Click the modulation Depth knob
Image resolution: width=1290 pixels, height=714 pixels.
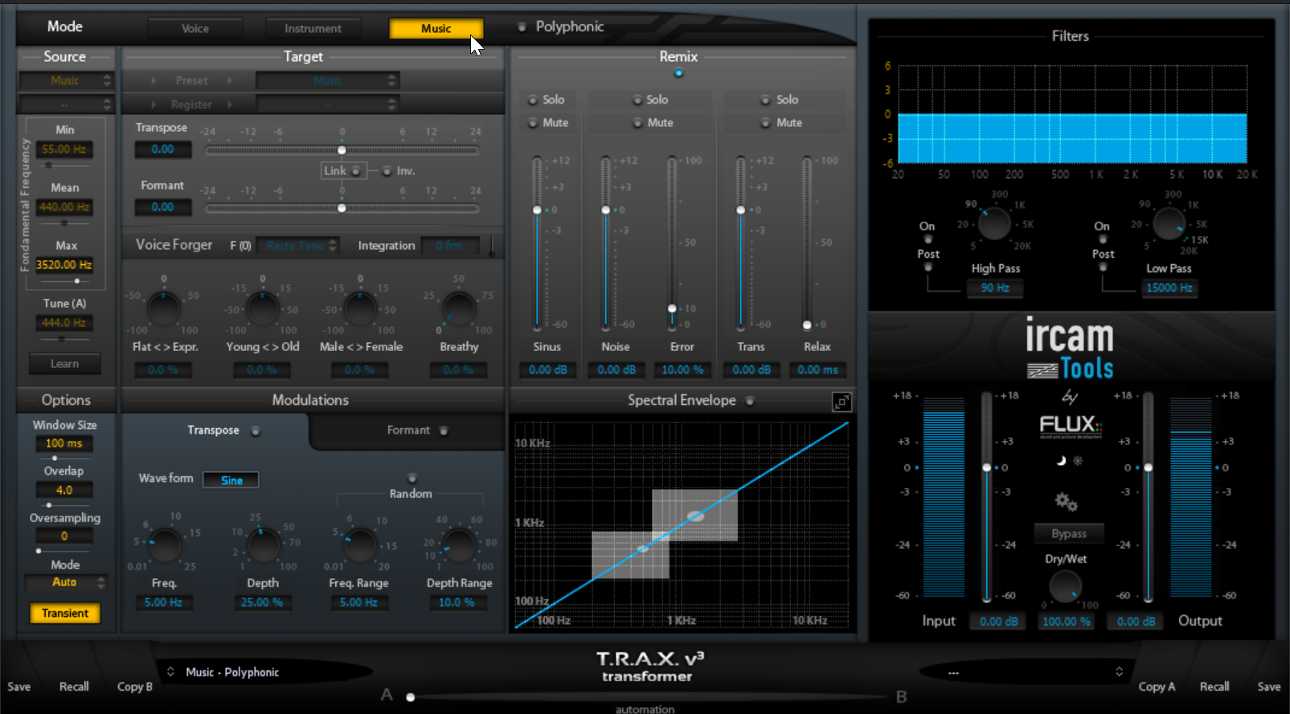tap(263, 545)
